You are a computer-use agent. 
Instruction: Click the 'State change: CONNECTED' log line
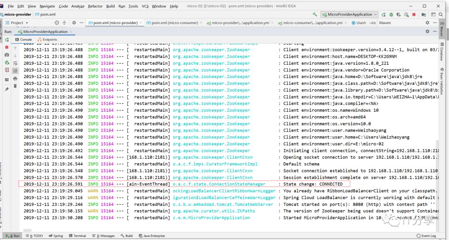(313, 184)
